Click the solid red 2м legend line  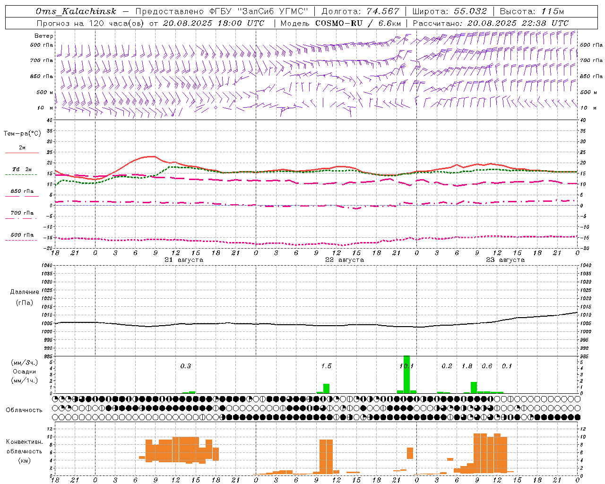[22, 153]
